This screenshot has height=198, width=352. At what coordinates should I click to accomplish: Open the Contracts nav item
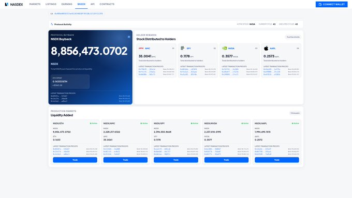107,4
